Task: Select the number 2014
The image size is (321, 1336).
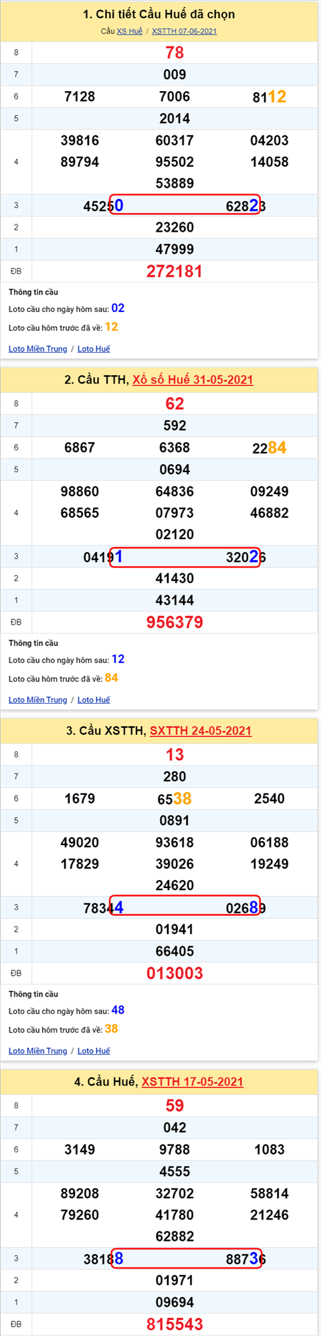Action: tap(175, 119)
